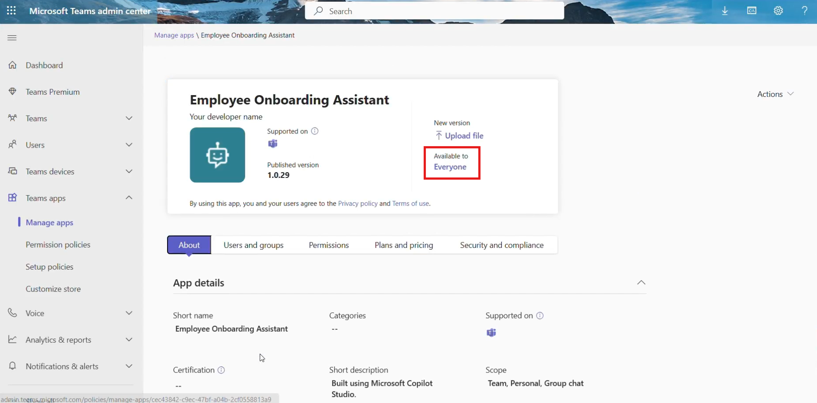Open Cloud Shell icon in header

pyautogui.click(x=751, y=11)
